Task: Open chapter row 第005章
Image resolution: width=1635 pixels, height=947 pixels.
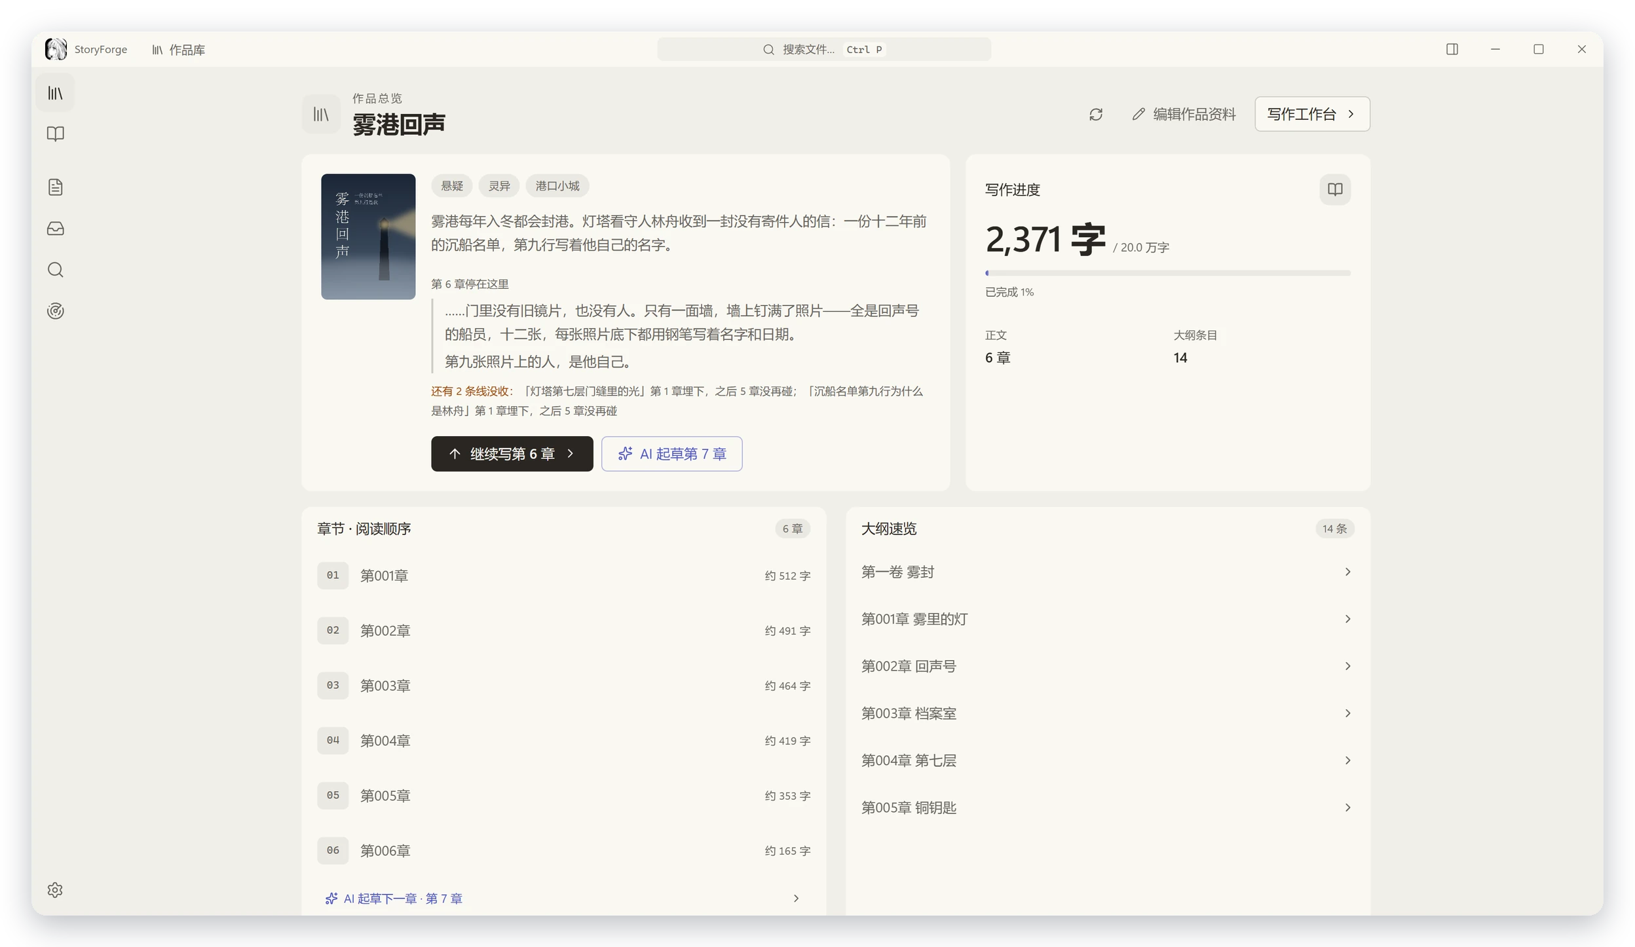Action: (x=563, y=796)
